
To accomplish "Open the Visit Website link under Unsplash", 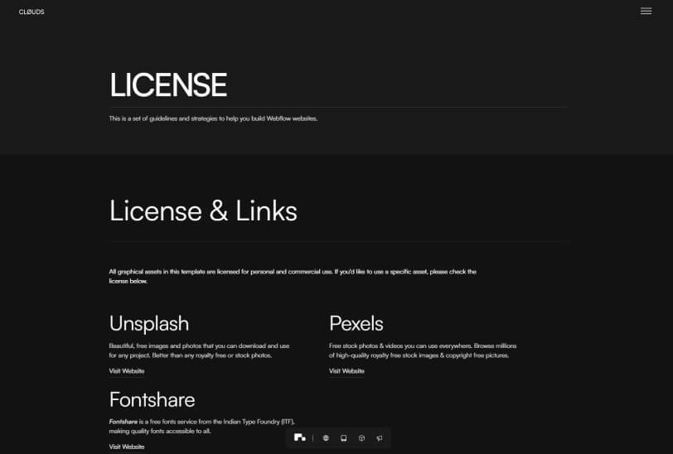I will pos(127,371).
